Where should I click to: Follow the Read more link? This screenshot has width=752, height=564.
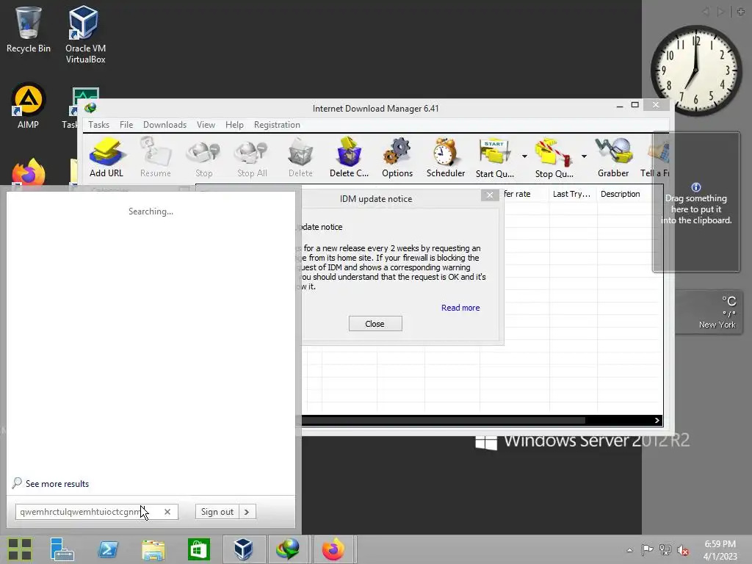click(460, 308)
